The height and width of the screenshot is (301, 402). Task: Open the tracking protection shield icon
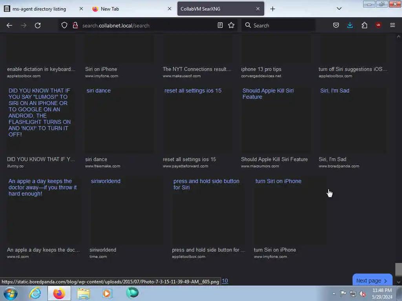[64, 25]
